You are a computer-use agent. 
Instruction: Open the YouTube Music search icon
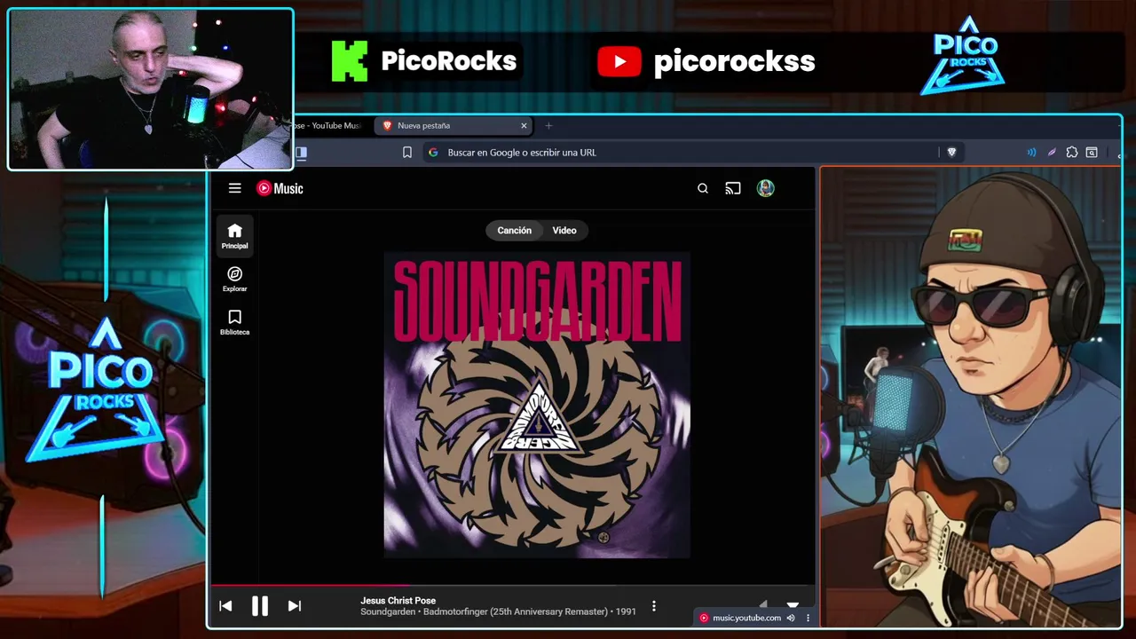click(703, 188)
